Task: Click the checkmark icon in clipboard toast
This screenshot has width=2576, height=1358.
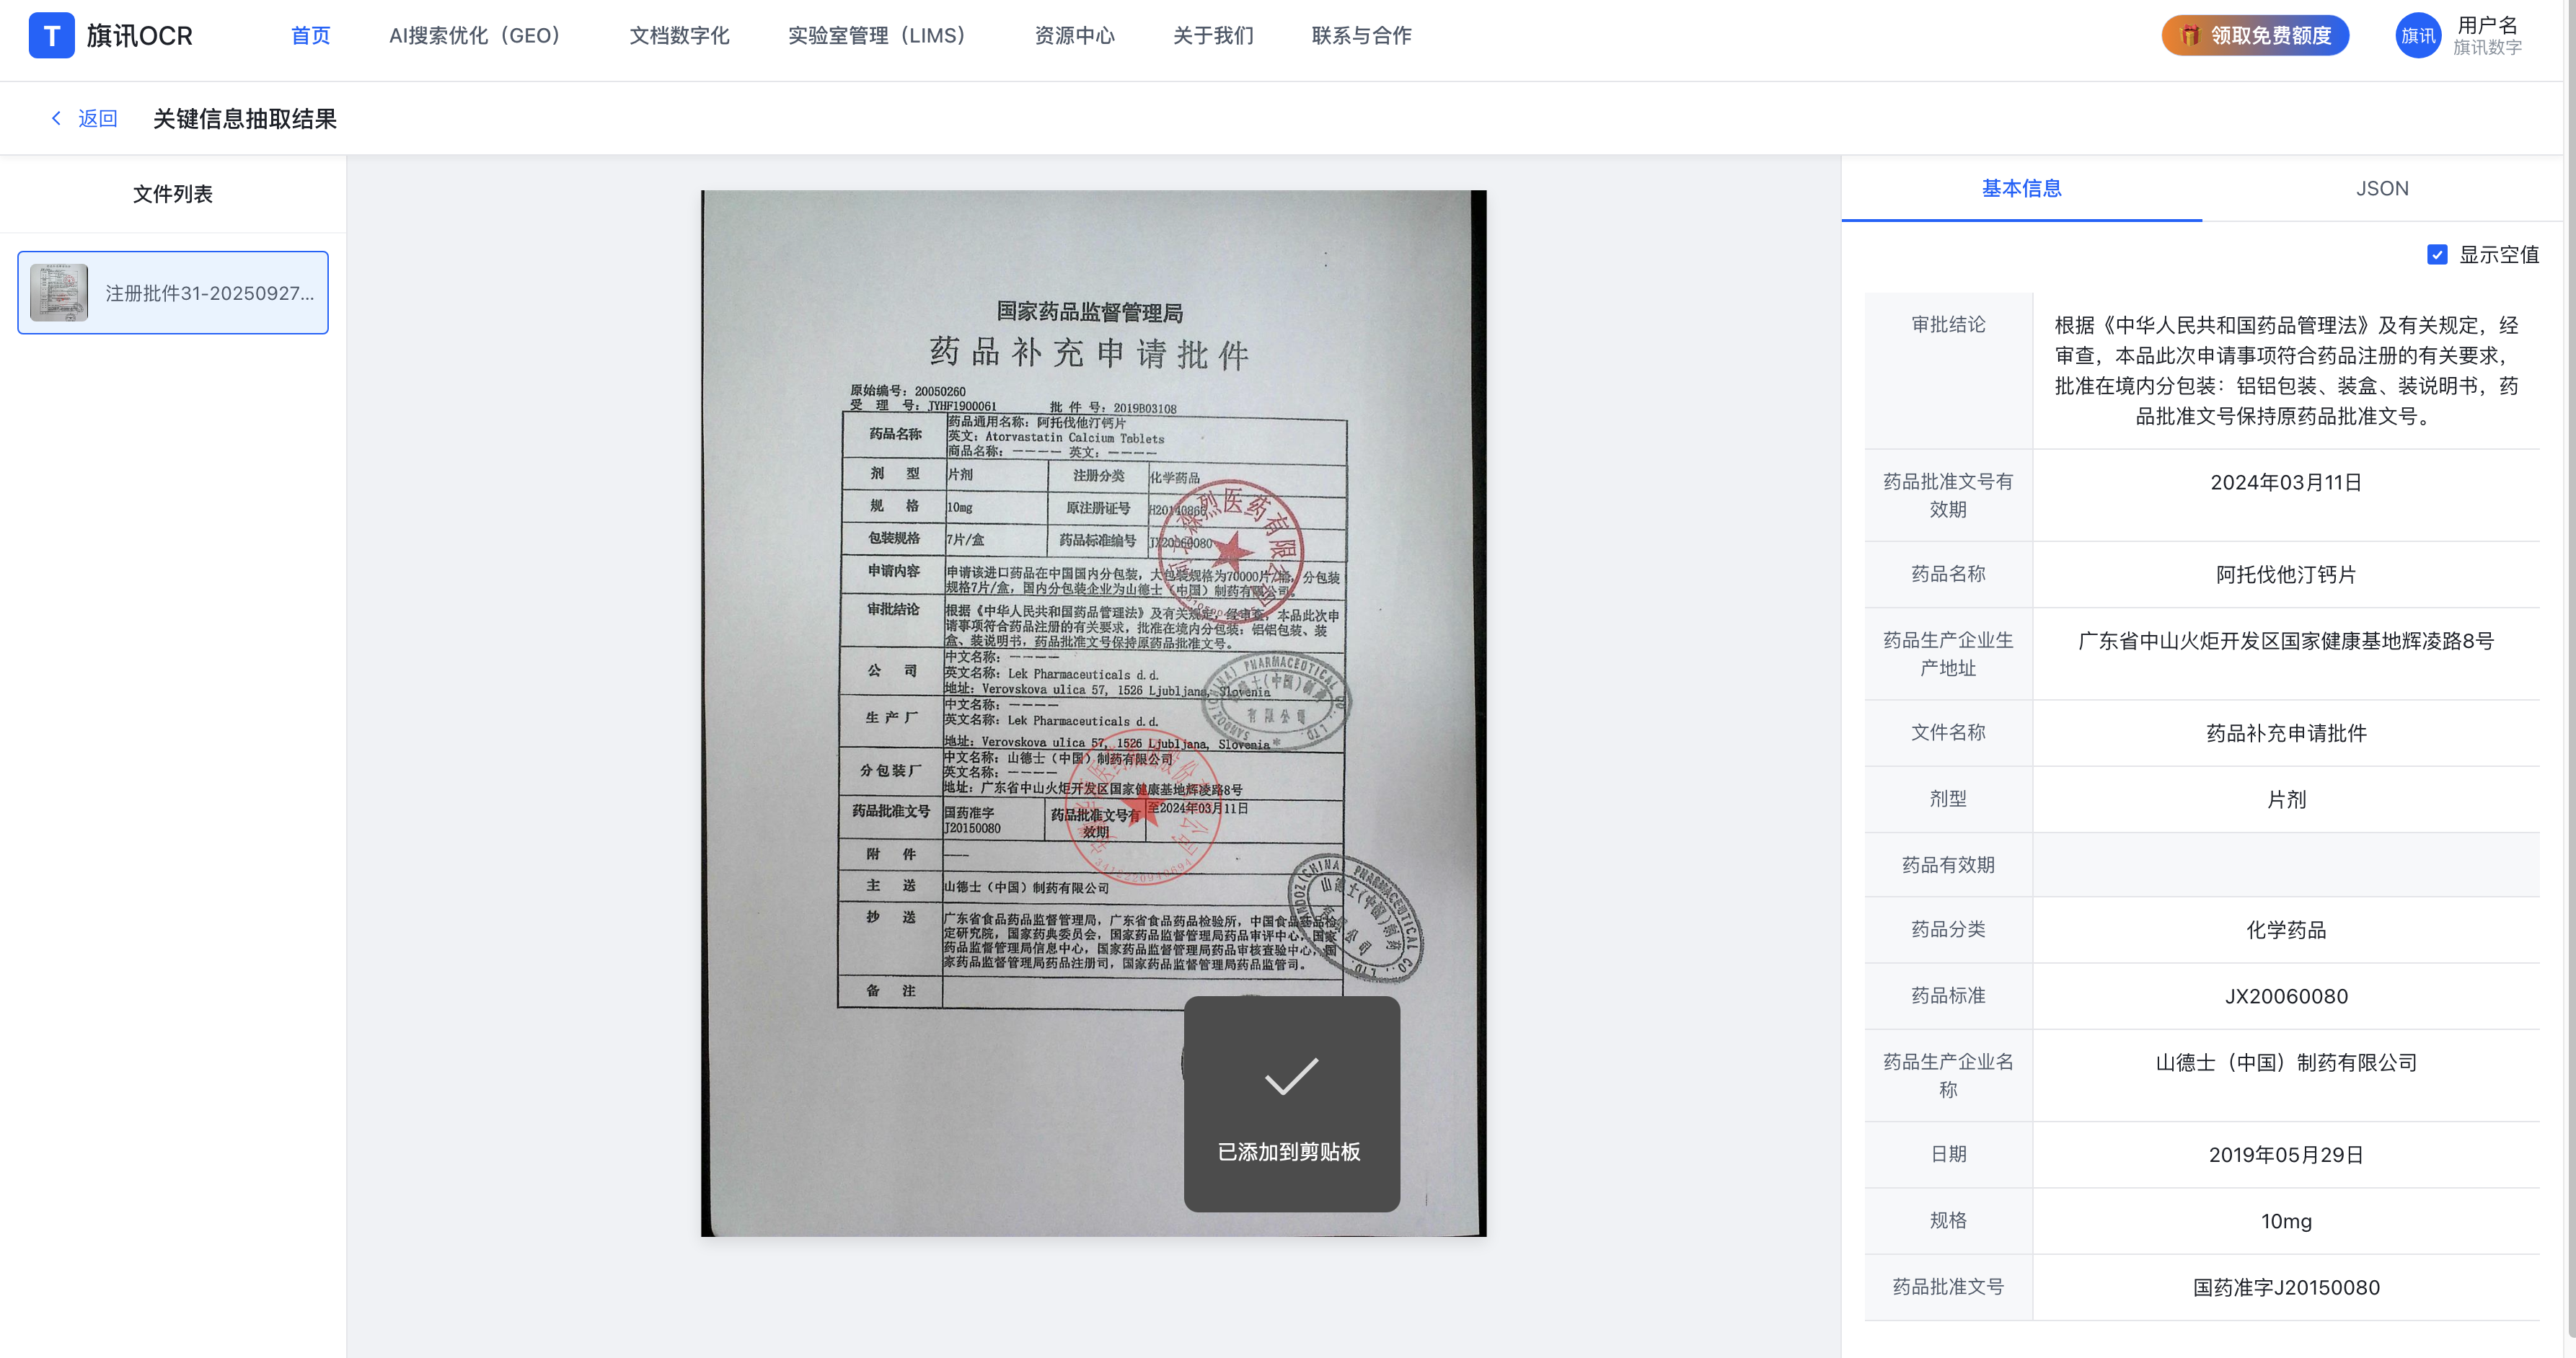Action: coord(1291,1076)
